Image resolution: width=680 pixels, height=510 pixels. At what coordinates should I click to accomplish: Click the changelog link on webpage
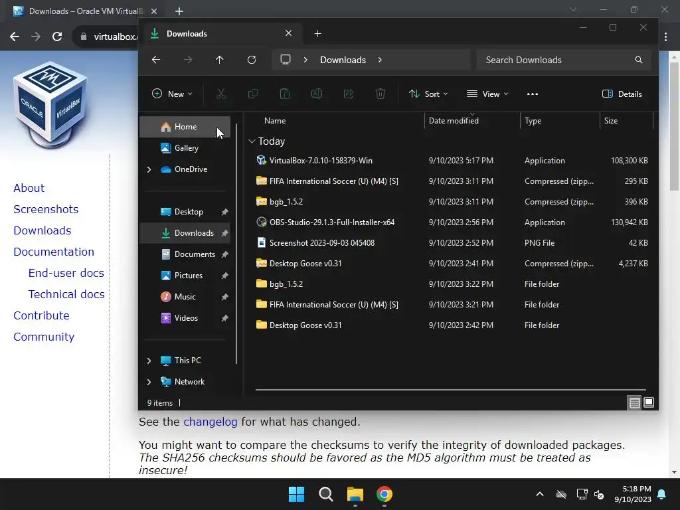click(211, 422)
